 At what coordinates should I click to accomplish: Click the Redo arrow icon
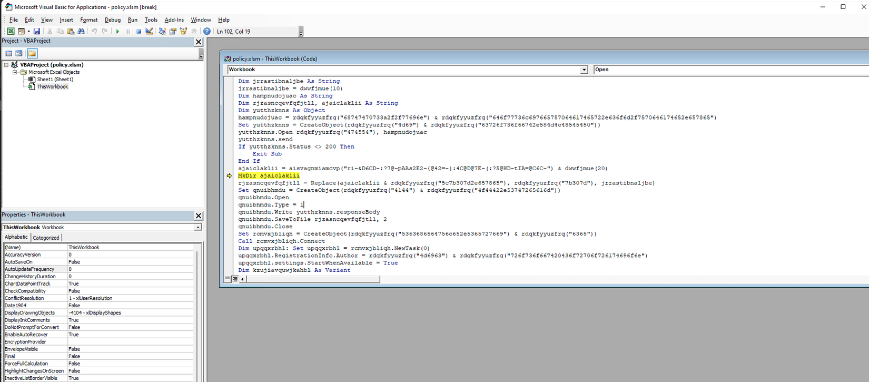tap(104, 32)
